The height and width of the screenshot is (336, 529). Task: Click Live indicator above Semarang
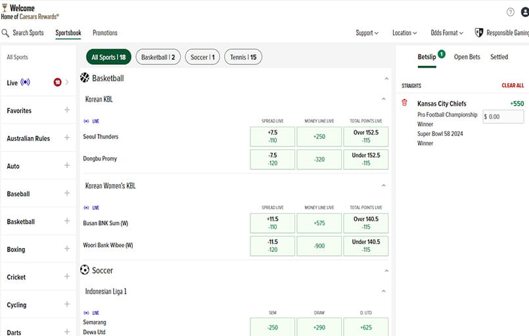coord(91,313)
